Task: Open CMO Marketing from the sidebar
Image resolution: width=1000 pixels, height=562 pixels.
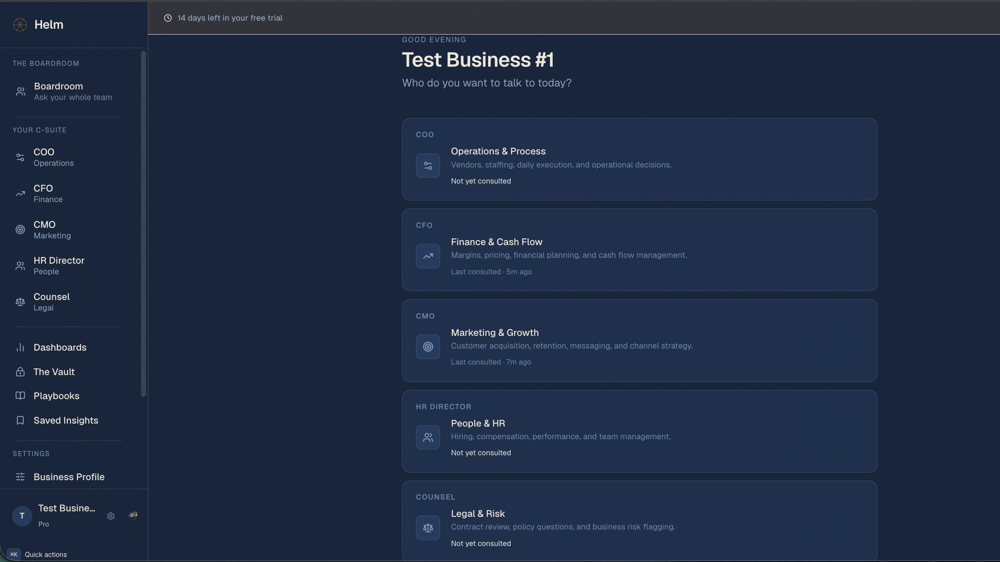Action: coord(68,230)
